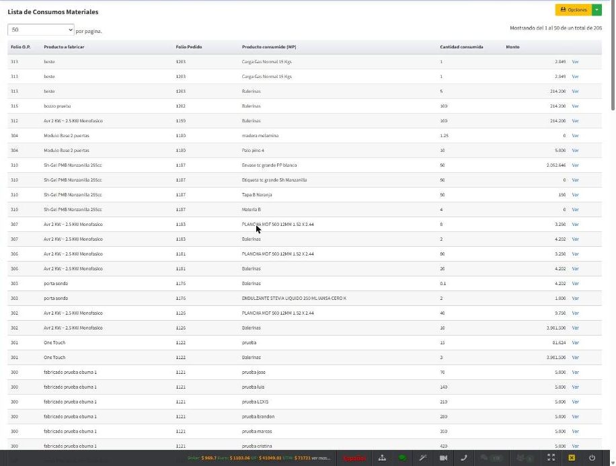Select 'Modulo Base 2 puertas' in madera melamina row
This screenshot has height=466, width=616.
[x=67, y=136]
